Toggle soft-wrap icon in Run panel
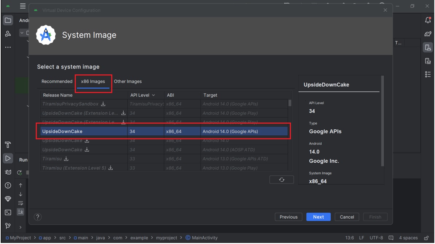 point(20,203)
